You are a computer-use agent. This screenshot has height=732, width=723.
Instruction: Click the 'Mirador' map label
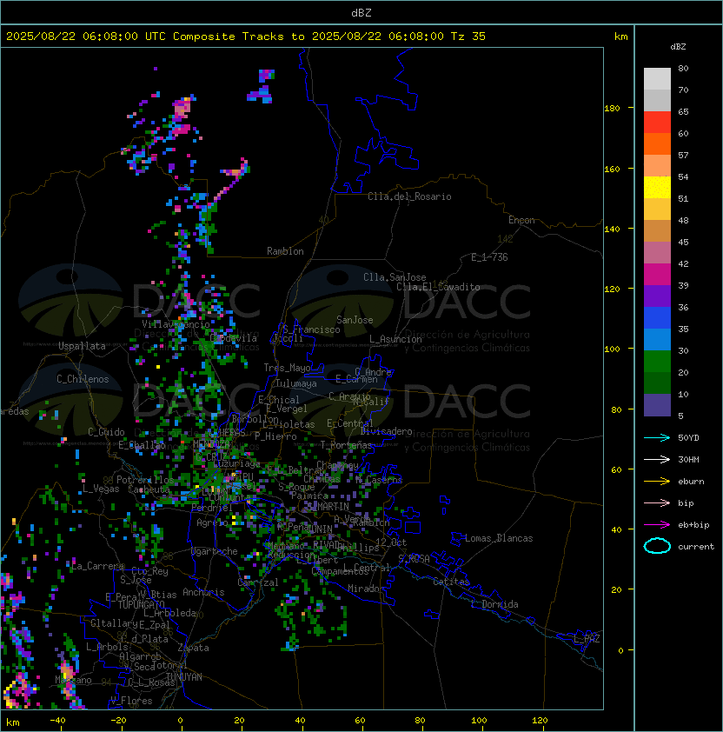click(367, 589)
